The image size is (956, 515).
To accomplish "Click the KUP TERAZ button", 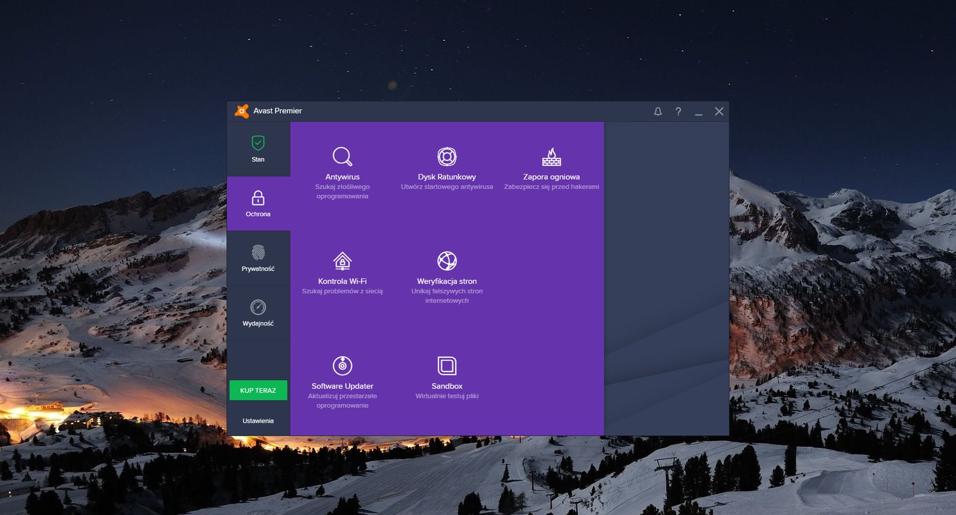I will click(x=258, y=390).
